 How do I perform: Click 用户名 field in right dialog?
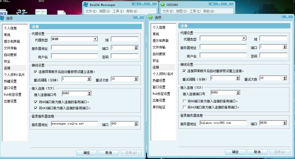pyautogui.click(x=223, y=55)
